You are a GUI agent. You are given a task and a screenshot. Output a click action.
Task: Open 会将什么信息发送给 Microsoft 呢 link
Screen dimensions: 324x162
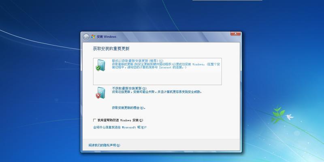coord(120,128)
